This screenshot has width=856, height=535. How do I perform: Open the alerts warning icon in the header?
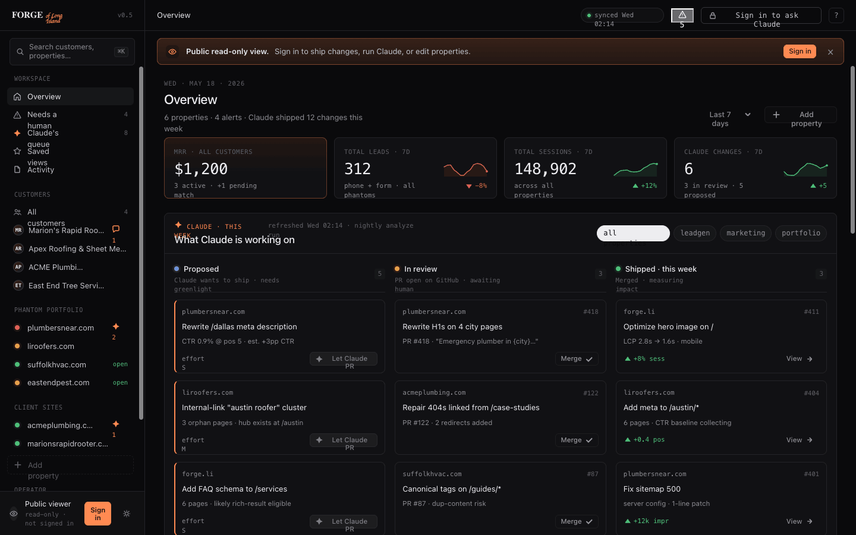click(682, 15)
